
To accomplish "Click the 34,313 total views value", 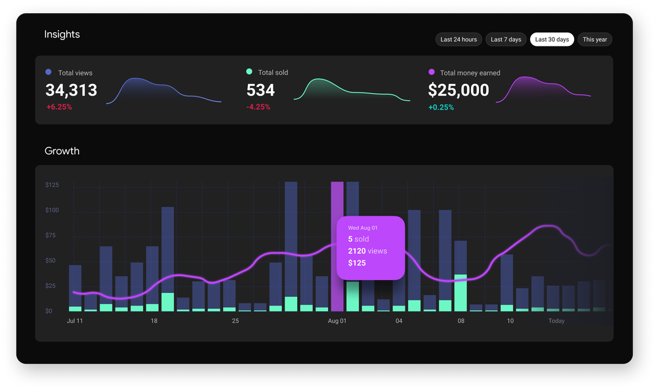I will (71, 90).
